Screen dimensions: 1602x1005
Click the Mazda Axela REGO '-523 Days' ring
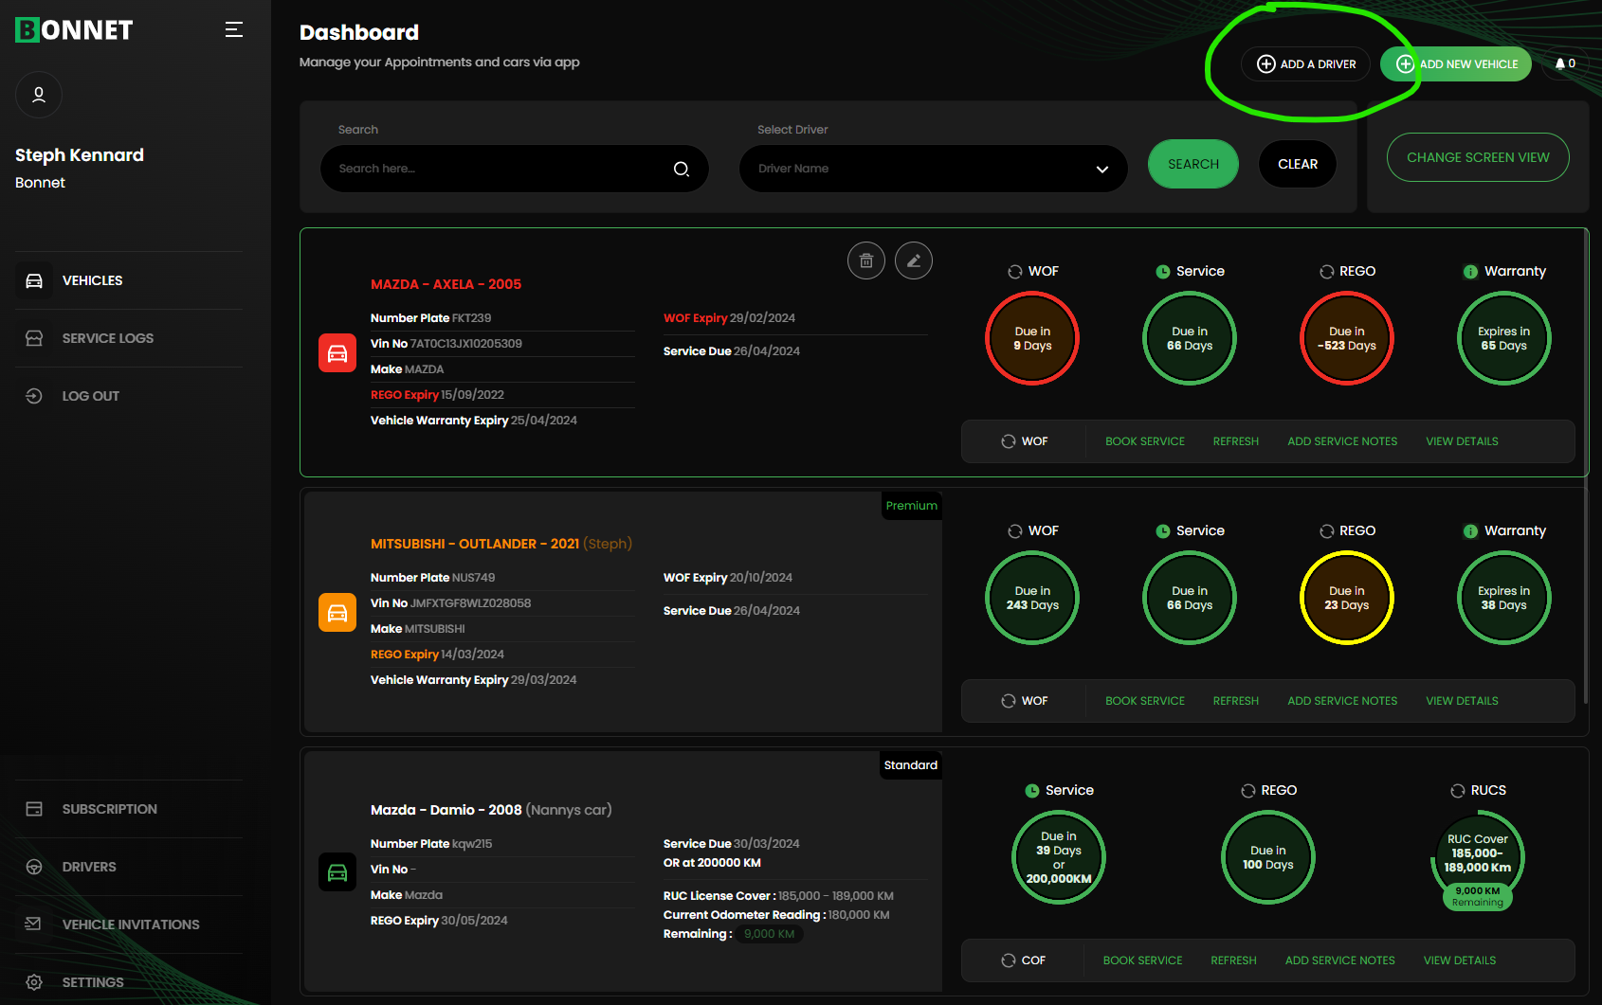1347,338
